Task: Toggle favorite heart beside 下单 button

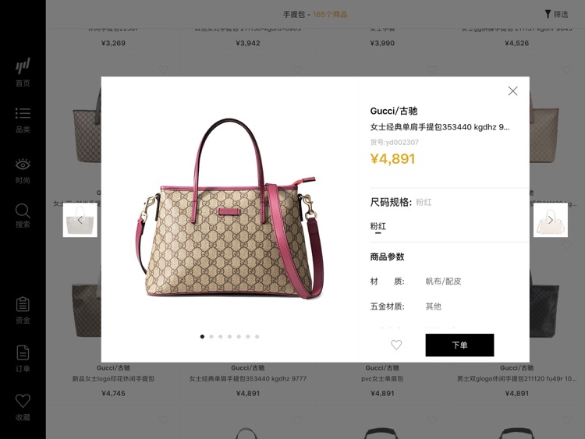Action: 396,345
